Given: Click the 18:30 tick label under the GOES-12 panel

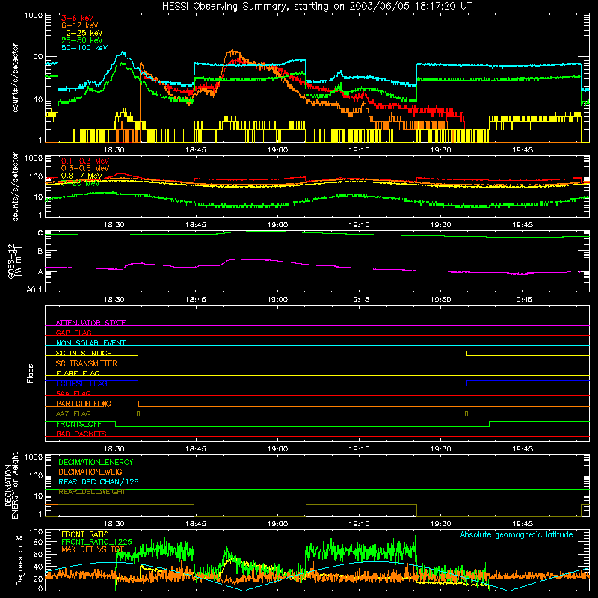Looking at the screenshot, I should (114, 300).
